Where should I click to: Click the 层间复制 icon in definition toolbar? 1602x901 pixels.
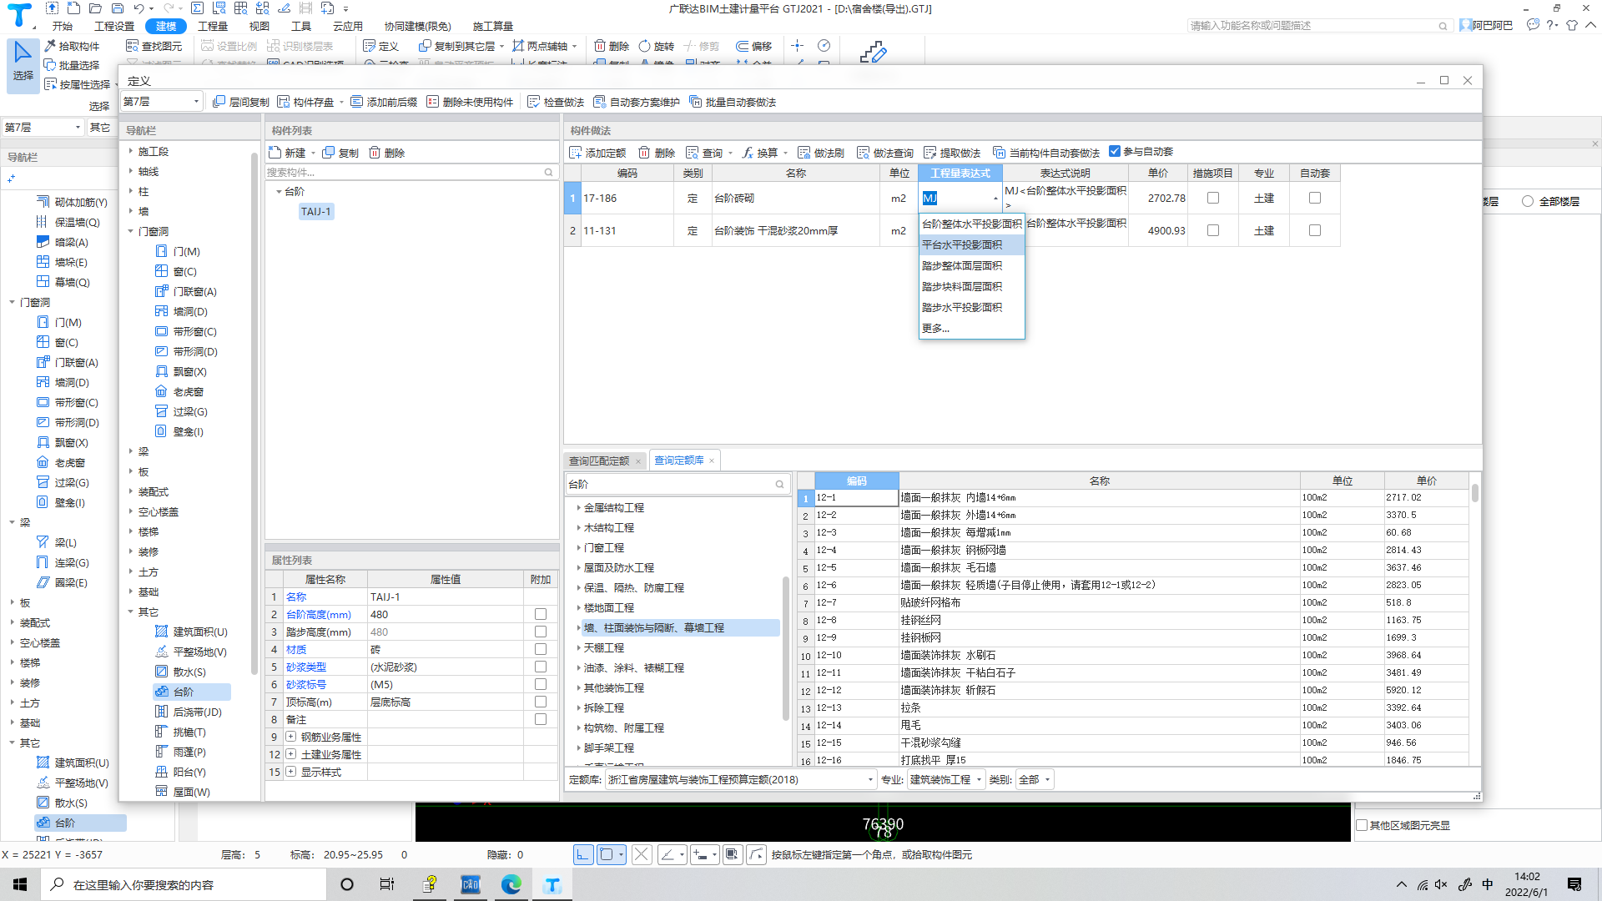[219, 102]
